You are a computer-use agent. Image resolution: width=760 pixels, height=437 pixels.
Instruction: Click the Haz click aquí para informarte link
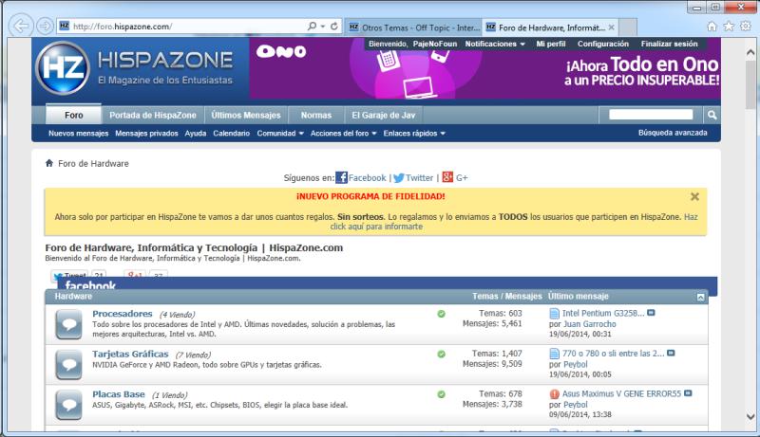click(x=514, y=222)
